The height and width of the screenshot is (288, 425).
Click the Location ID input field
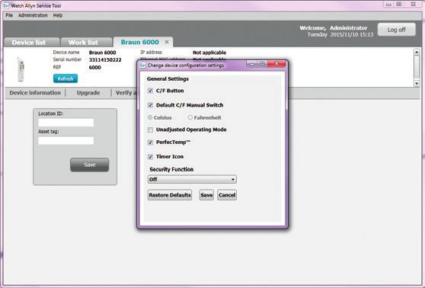(66, 123)
